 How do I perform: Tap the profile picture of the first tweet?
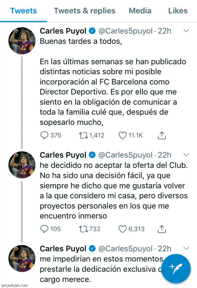tap(22, 41)
